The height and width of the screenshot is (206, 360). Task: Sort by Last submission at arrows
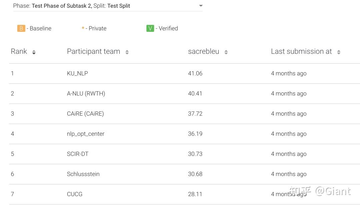339,52
